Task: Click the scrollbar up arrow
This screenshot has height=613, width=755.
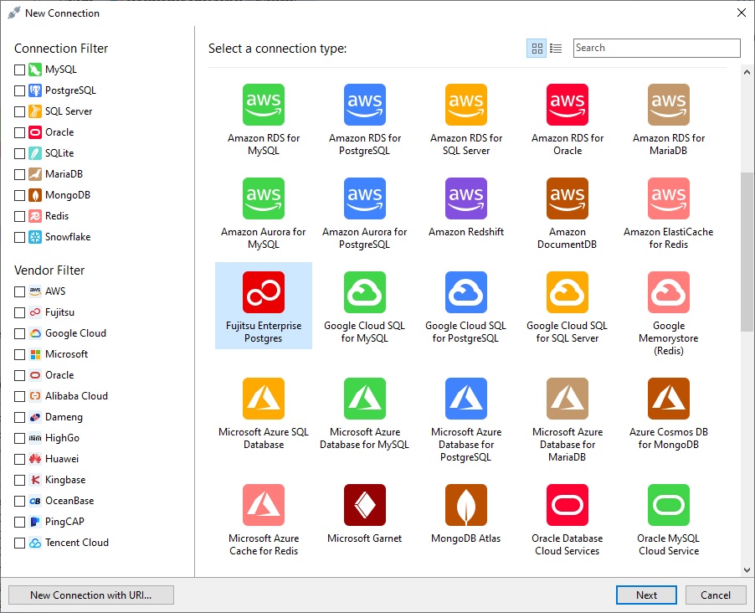Action: pos(747,72)
